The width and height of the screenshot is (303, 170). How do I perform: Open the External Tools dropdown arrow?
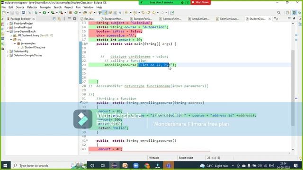(x=65, y=13)
